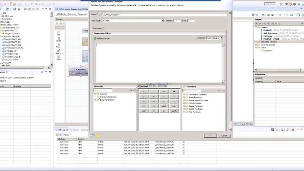304x171 pixels.
Task: Expand Spatial Predicates folder
Action: (x=184, y=109)
